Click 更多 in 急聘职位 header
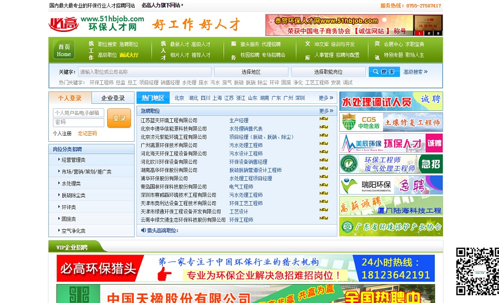The height and width of the screenshot is (303, 499). point(326,111)
